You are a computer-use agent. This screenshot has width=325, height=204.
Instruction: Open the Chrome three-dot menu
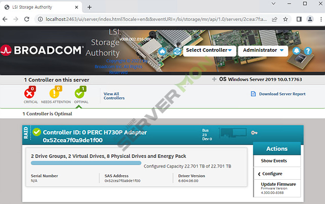pyautogui.click(x=321, y=19)
